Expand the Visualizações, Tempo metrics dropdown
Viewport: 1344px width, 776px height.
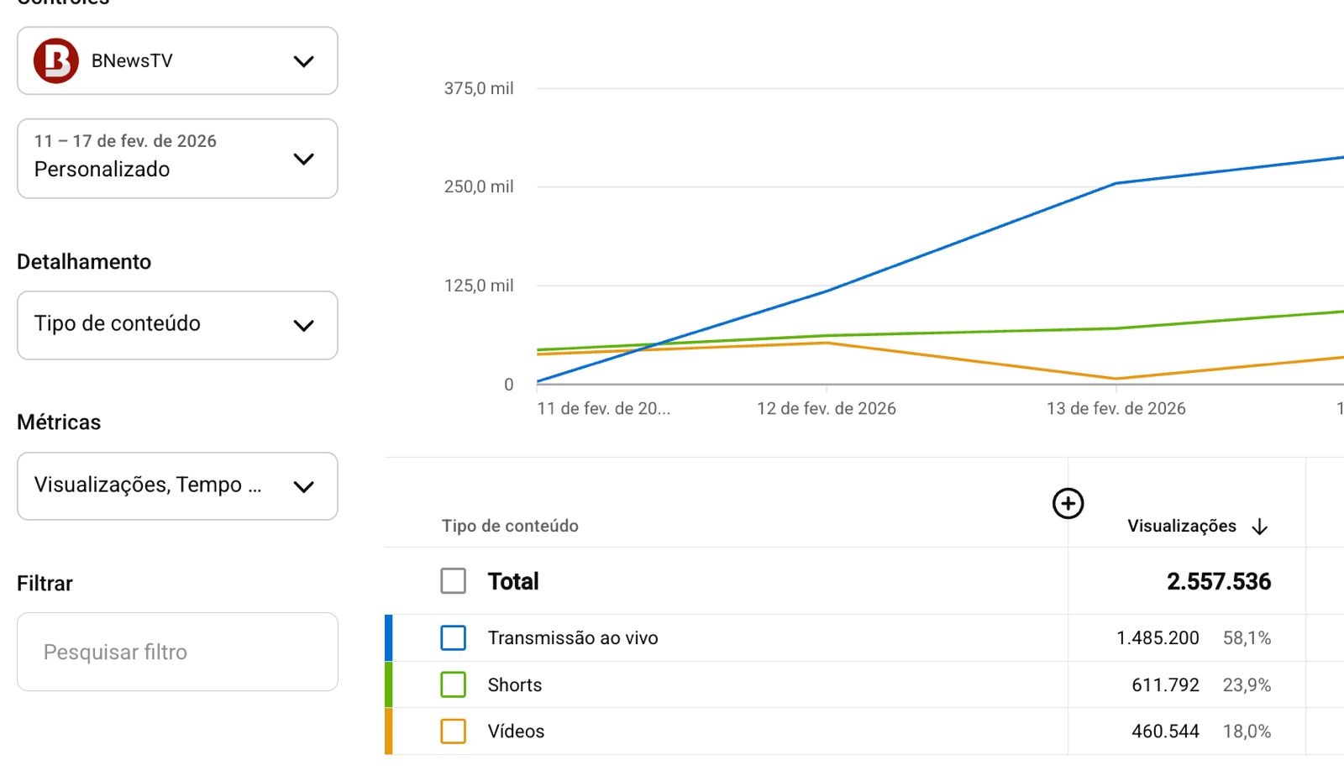pyautogui.click(x=303, y=486)
